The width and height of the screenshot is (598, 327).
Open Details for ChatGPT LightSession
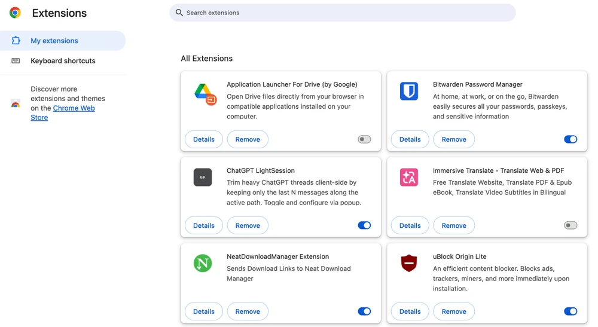click(x=203, y=225)
